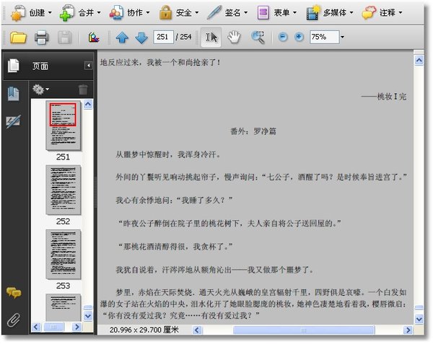
Task: Click thumbnail panel scroll down arrow
Action: [x=88, y=316]
